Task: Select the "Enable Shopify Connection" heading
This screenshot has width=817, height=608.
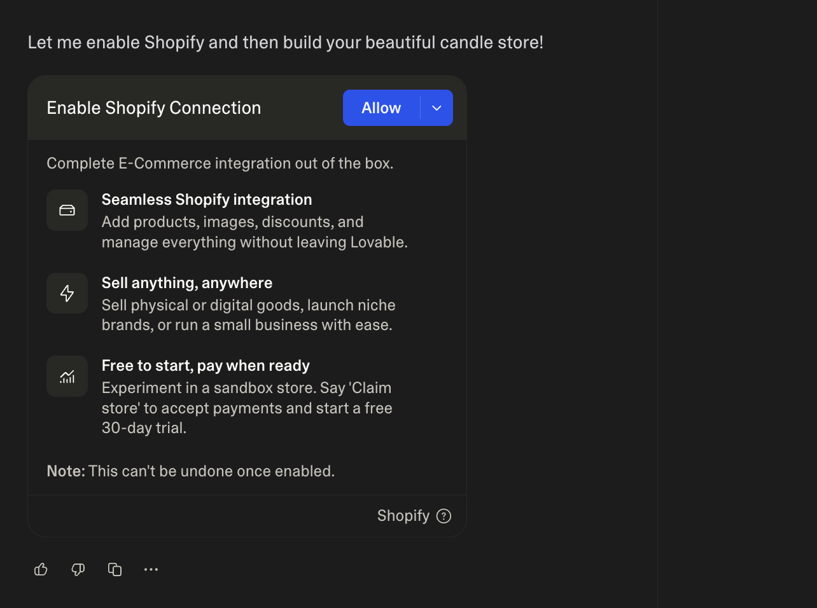Action: click(x=153, y=108)
